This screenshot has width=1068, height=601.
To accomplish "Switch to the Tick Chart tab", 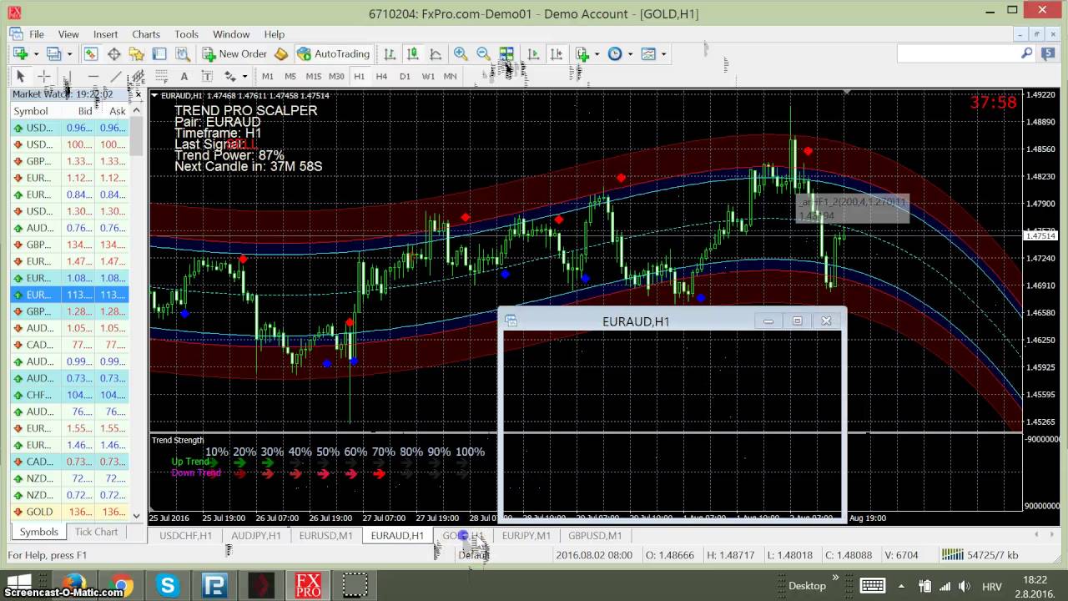I will pos(96,532).
